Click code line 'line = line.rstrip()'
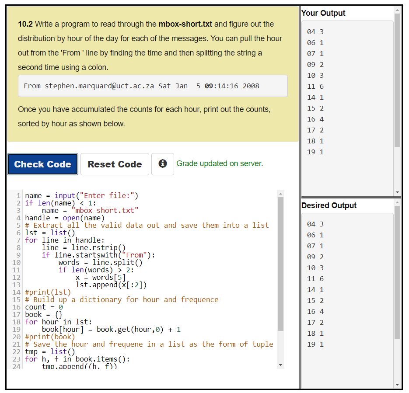The height and width of the screenshot is (393, 409). click(84, 247)
